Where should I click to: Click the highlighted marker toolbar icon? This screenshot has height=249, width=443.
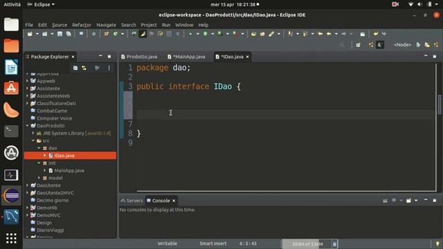coord(143,34)
